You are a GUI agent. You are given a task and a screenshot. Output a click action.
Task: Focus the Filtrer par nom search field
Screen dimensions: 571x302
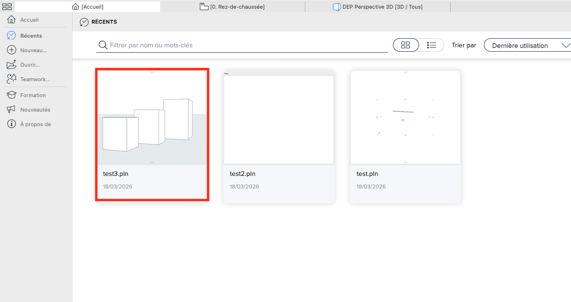point(242,45)
